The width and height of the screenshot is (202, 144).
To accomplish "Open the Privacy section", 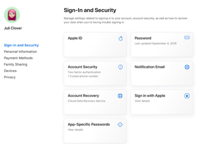I will tap(10, 77).
